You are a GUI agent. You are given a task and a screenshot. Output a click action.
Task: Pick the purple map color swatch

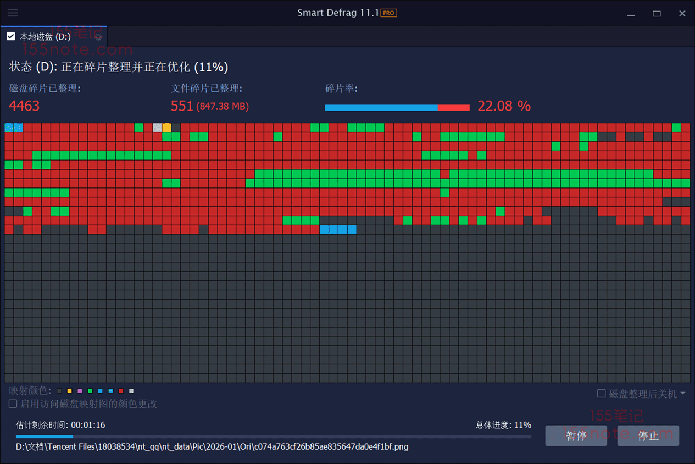tap(80, 391)
